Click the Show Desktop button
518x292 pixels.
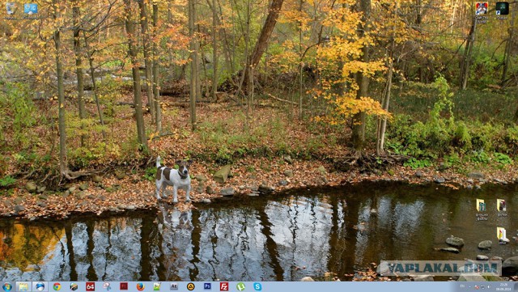click(x=516, y=286)
